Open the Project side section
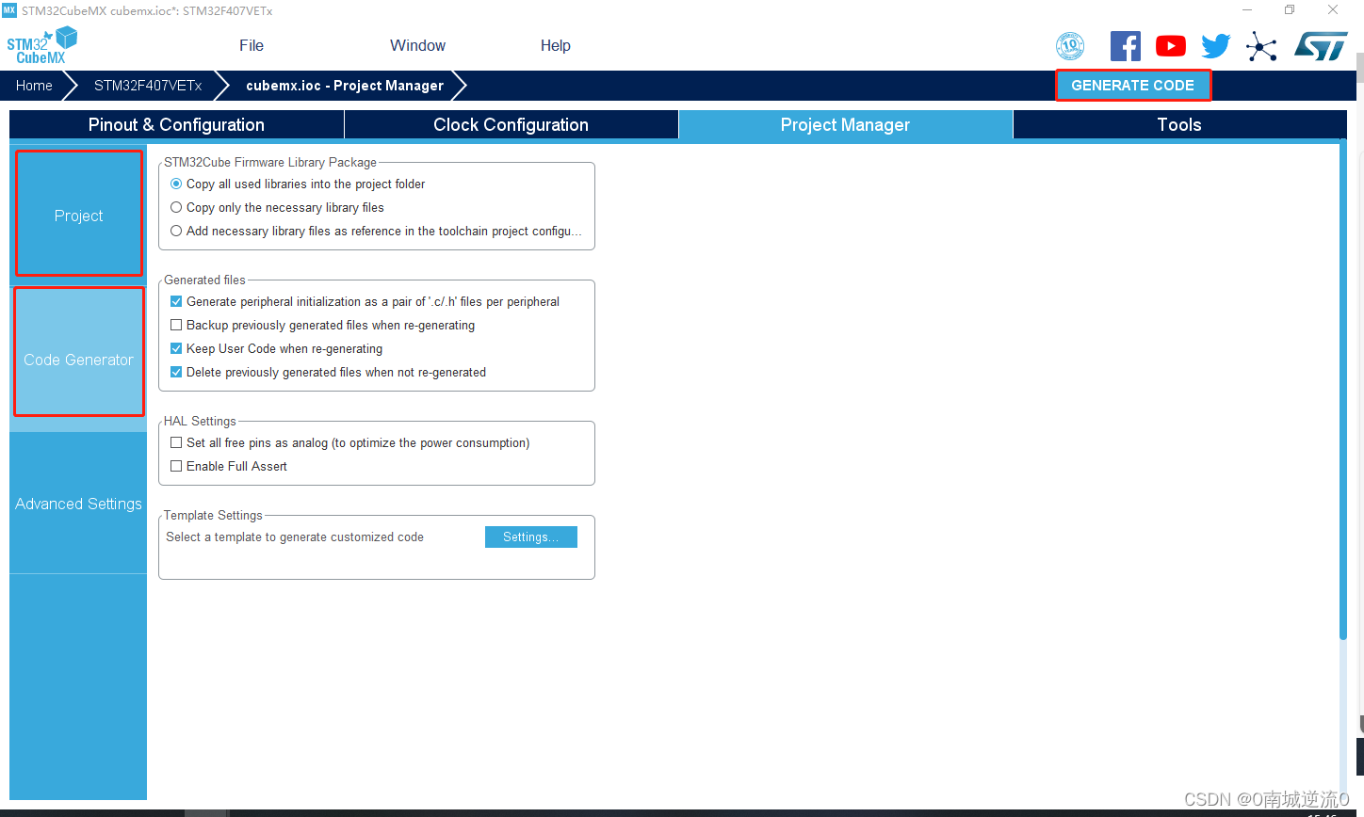 point(79,216)
